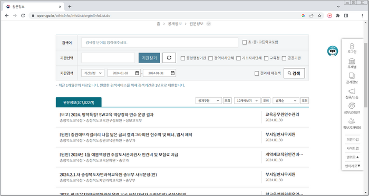Go forward in browser history
This screenshot has height=196, width=369.
[15, 16]
